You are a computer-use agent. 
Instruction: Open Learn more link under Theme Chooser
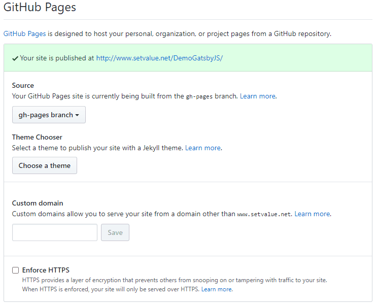tap(203, 148)
